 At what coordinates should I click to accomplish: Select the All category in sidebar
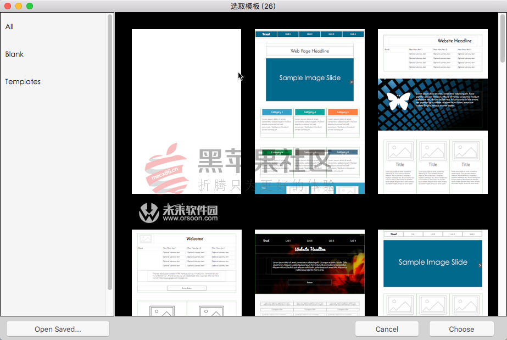point(9,27)
